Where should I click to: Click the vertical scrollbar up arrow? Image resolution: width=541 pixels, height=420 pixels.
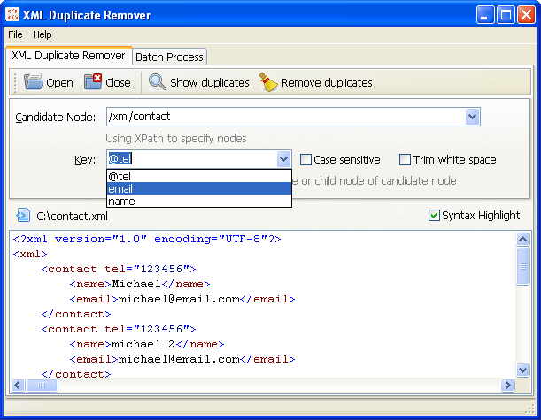pos(522,239)
